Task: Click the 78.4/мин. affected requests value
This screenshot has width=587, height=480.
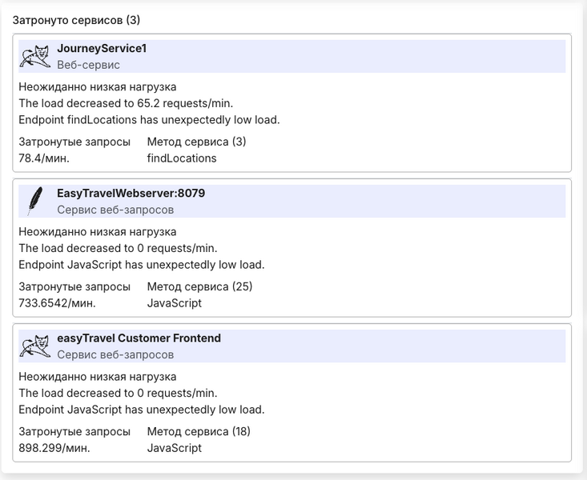Action: pos(44,158)
